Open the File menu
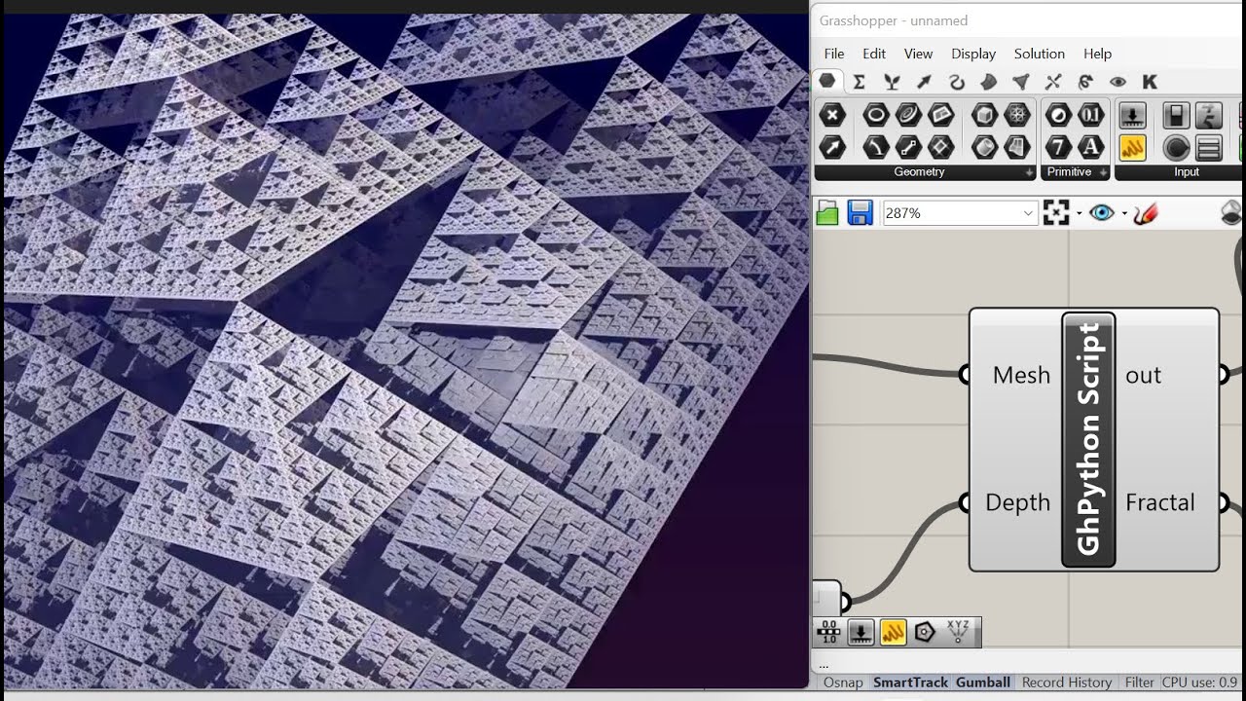 click(x=834, y=54)
